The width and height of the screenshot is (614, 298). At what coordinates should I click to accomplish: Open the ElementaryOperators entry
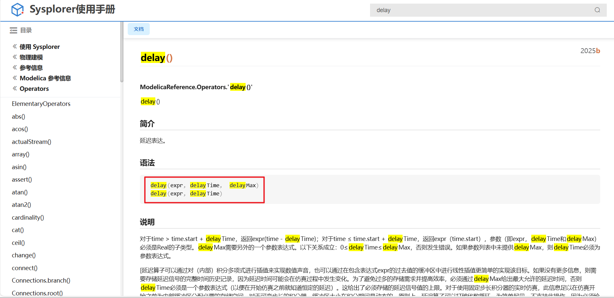pyautogui.click(x=41, y=104)
